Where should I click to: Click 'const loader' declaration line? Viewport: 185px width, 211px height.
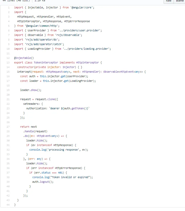tap(58, 81)
